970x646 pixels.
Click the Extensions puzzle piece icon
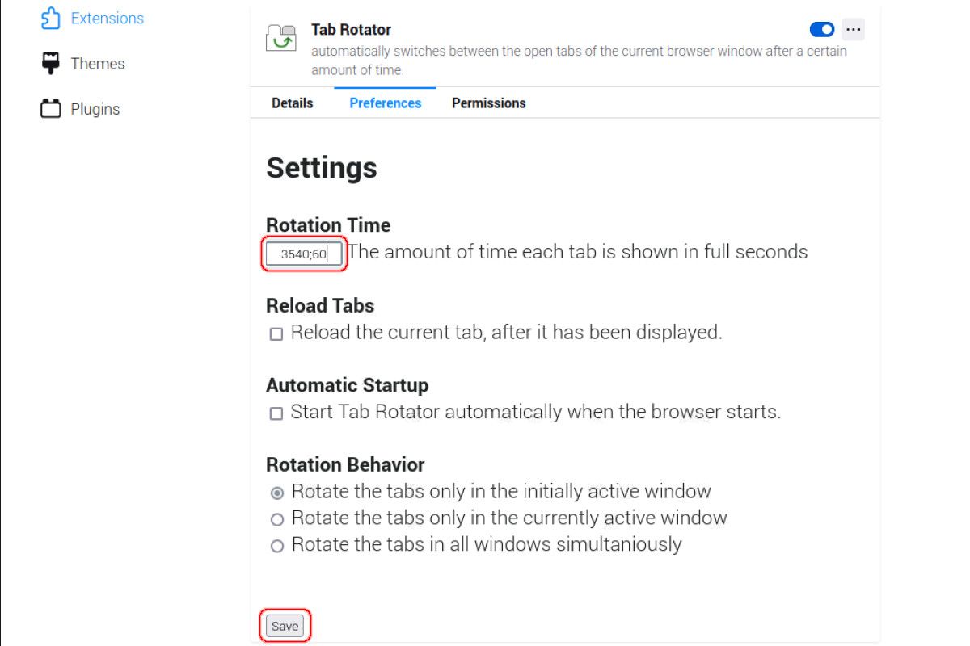tap(50, 19)
